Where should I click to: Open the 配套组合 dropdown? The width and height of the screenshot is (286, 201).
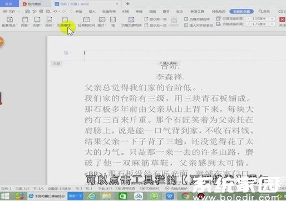(x=9, y=22)
